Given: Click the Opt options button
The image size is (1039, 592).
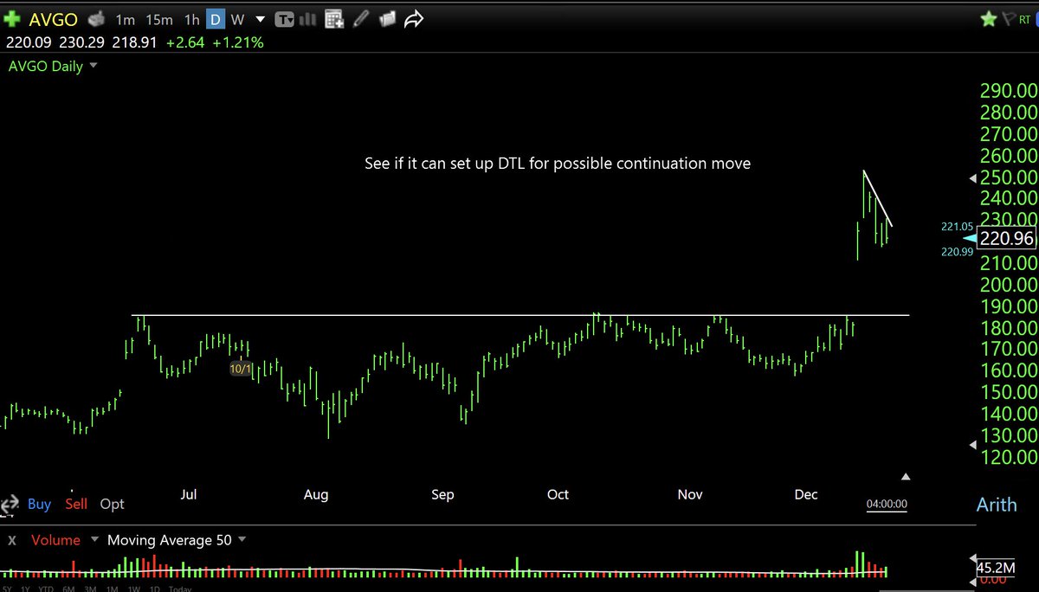Looking at the screenshot, I should click(112, 504).
